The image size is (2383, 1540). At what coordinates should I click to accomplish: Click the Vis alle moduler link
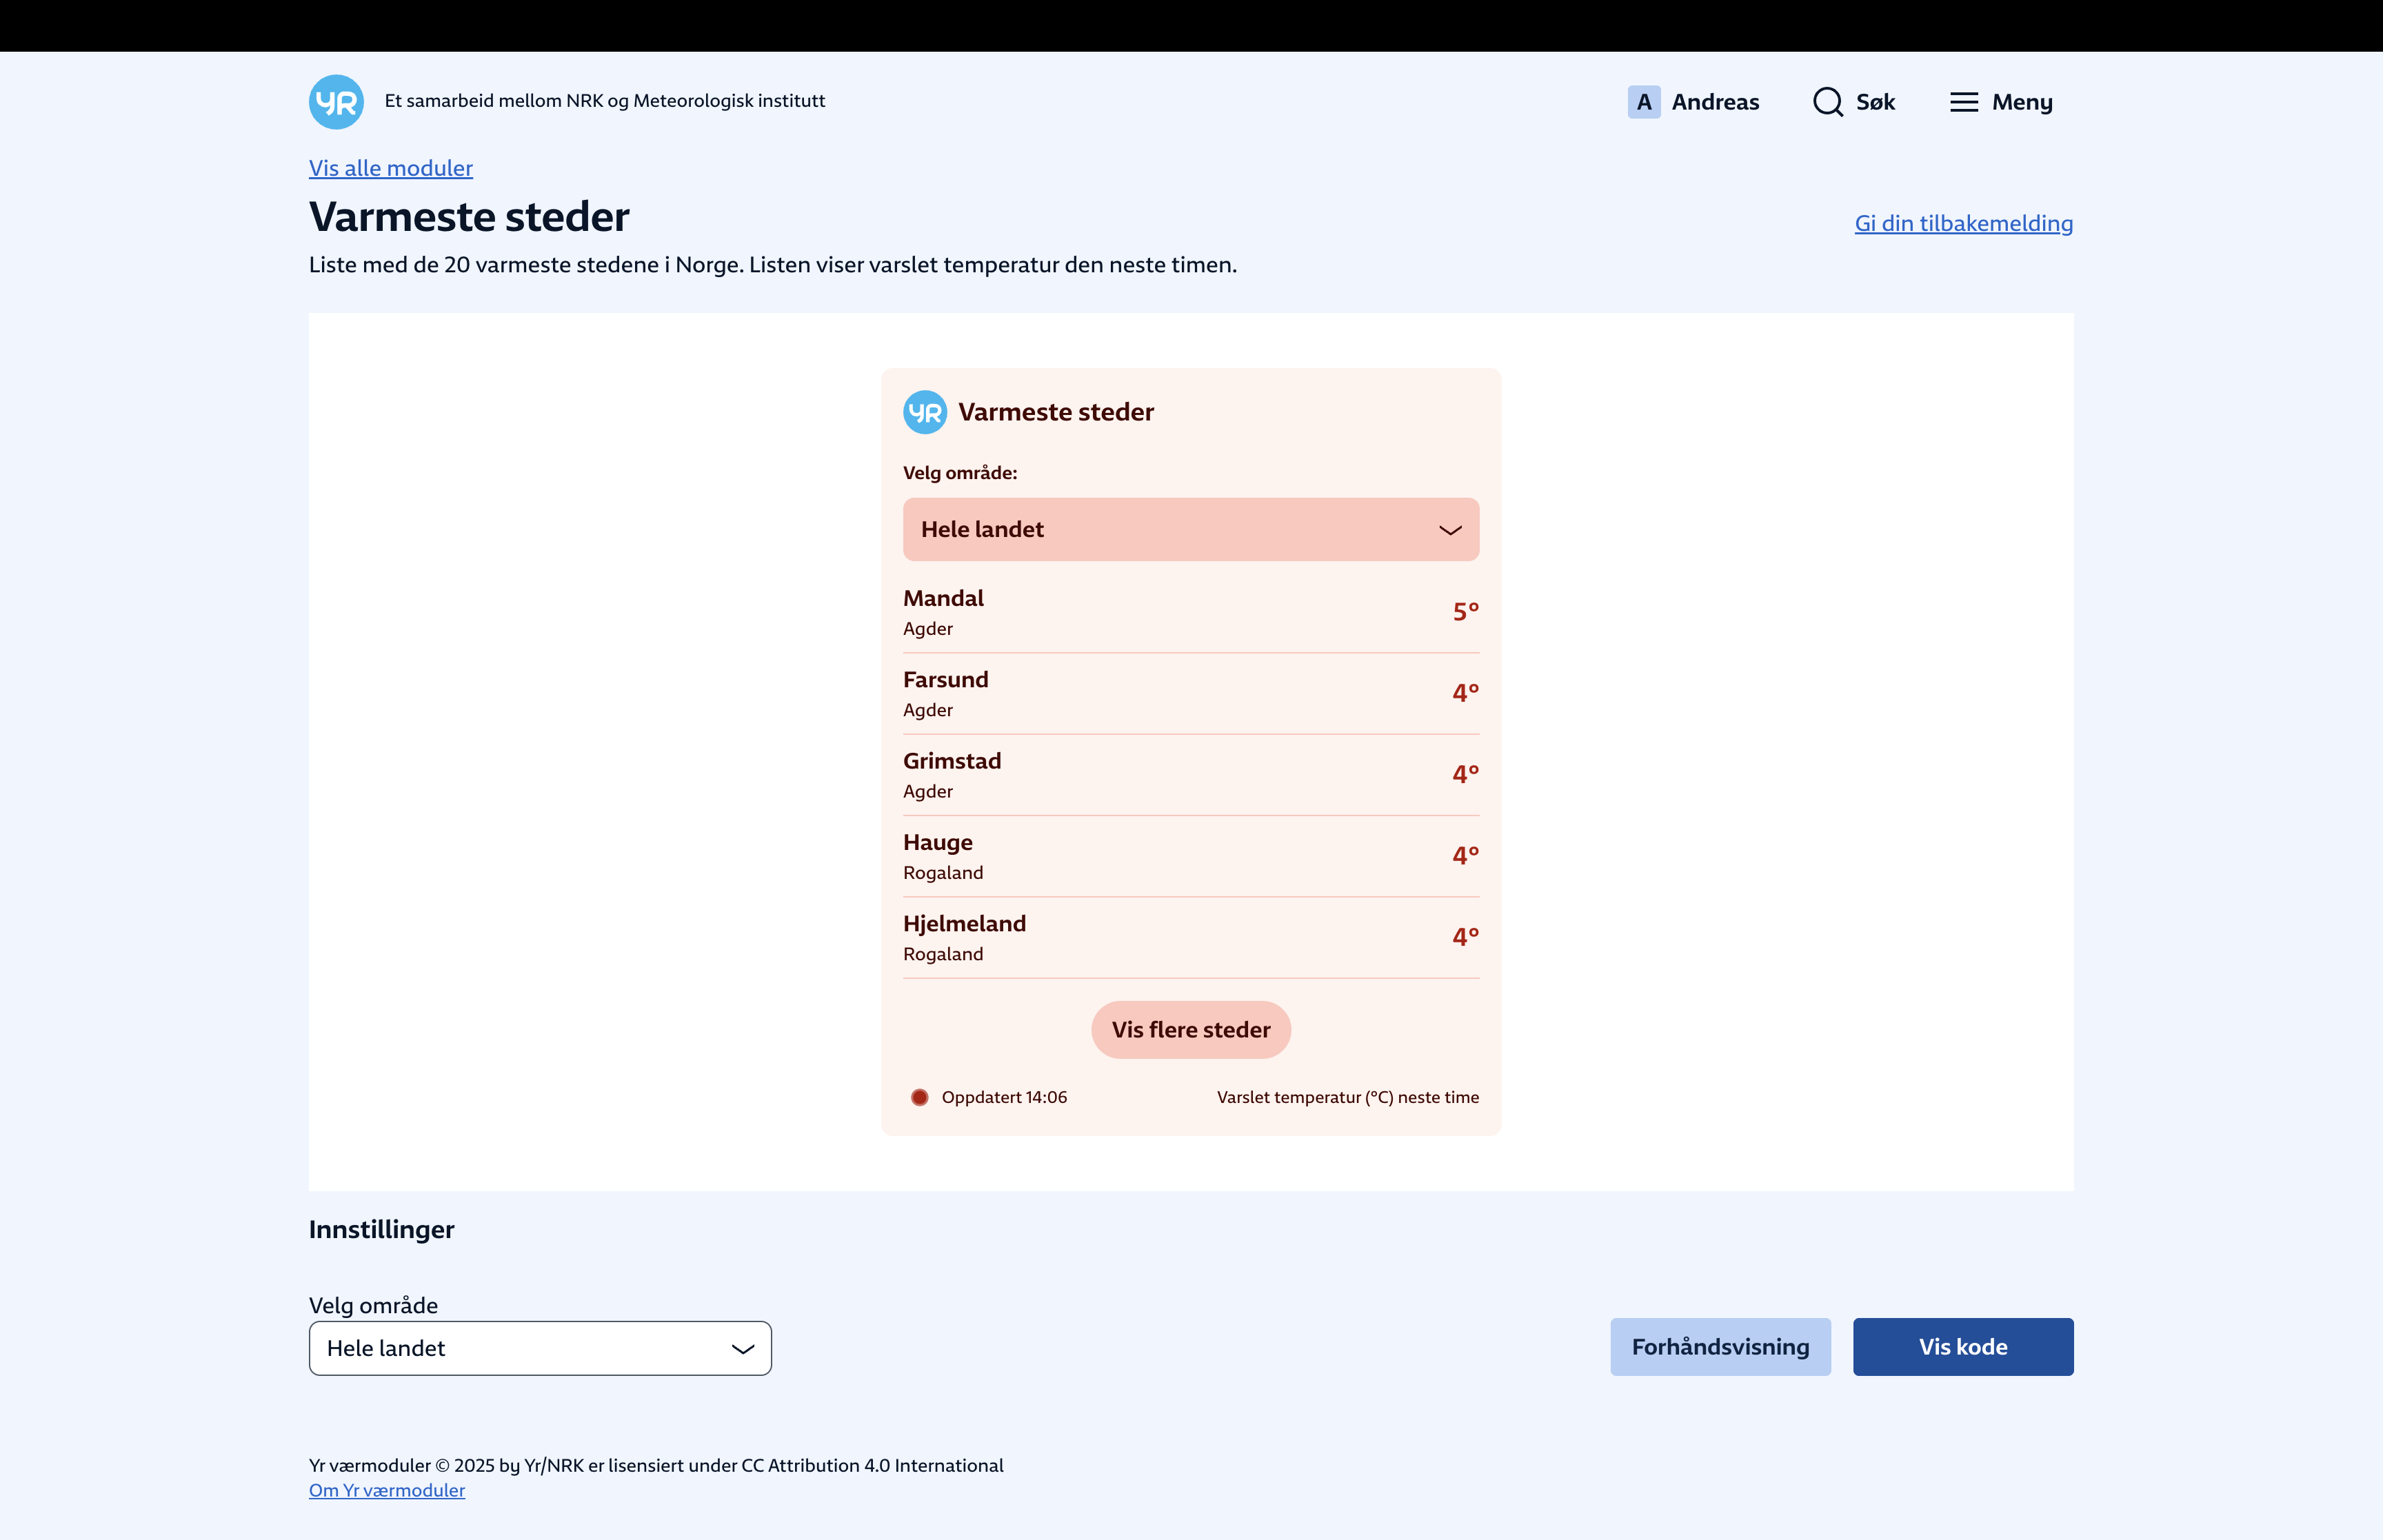pos(390,168)
